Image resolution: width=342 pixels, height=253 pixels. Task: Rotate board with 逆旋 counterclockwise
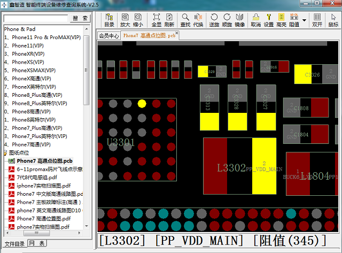tap(214, 20)
